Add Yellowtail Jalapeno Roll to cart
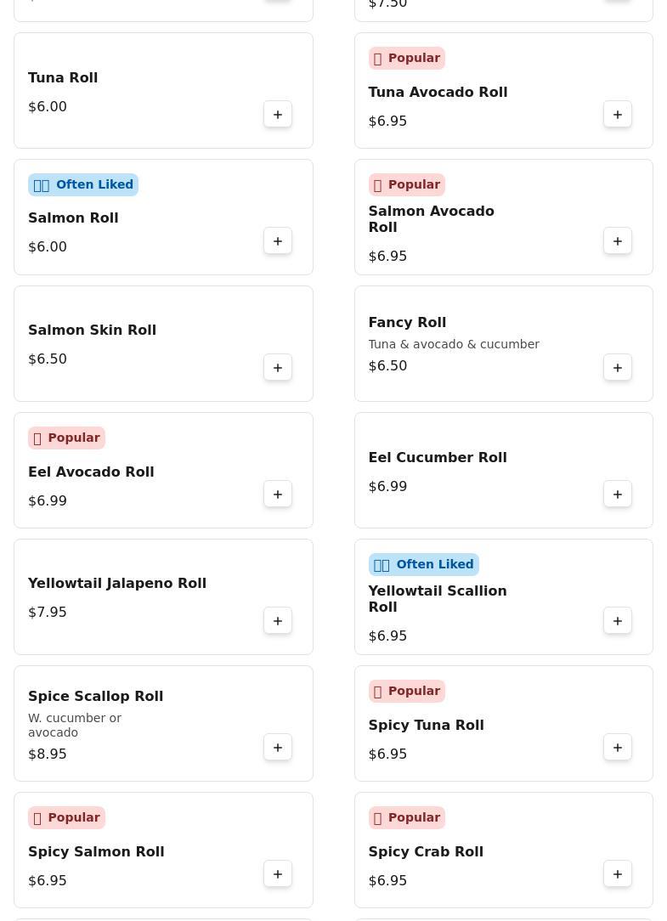The image size is (667, 921). [x=278, y=621]
